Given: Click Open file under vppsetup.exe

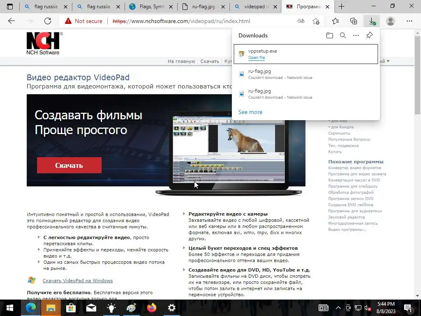Looking at the screenshot, I should click(257, 58).
